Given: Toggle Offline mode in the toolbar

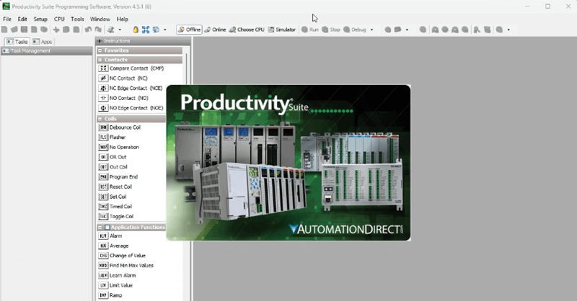Looking at the screenshot, I should coord(189,30).
